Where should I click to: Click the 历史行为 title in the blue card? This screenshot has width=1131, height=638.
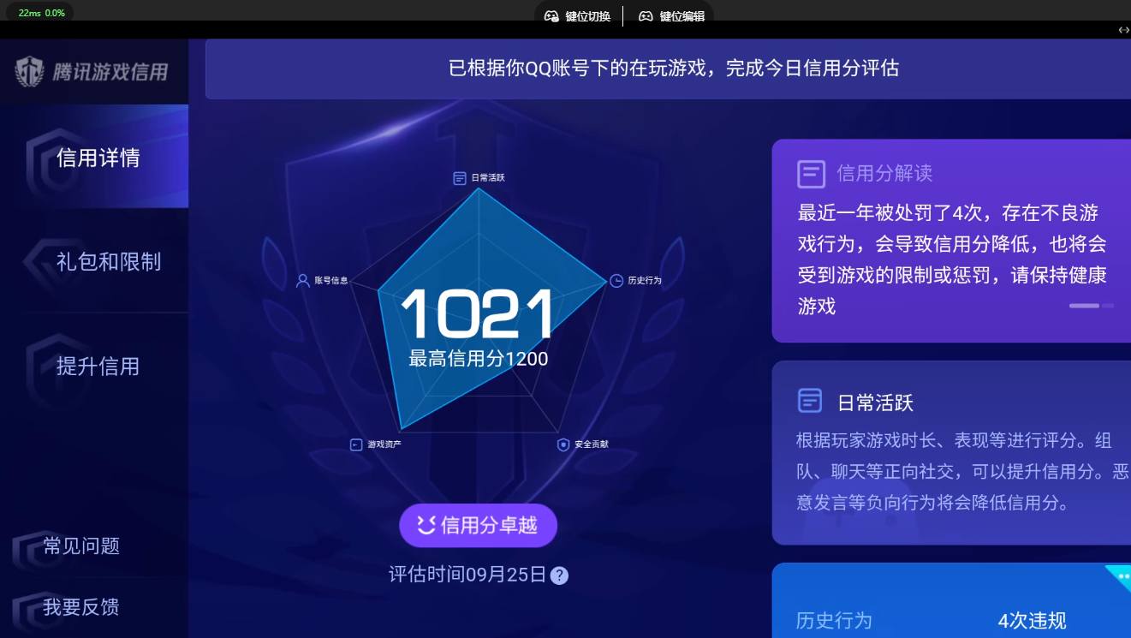click(834, 621)
